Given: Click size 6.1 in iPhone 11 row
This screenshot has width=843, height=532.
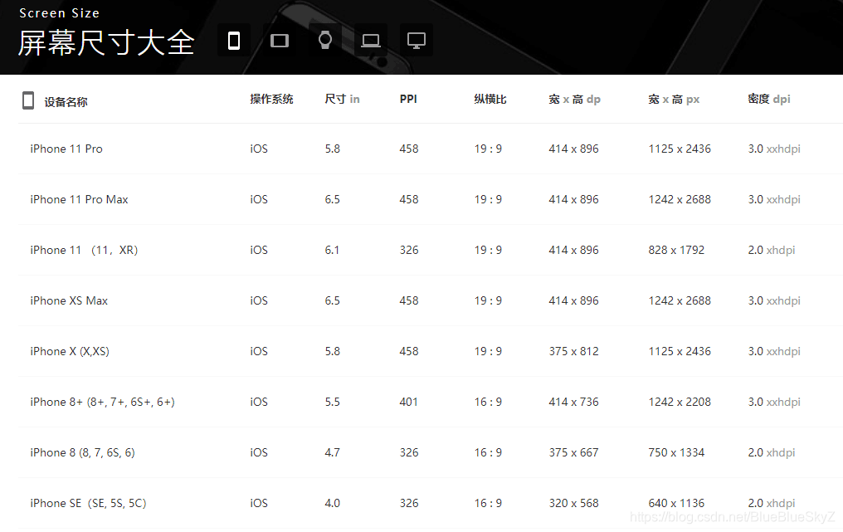Looking at the screenshot, I should [x=332, y=250].
